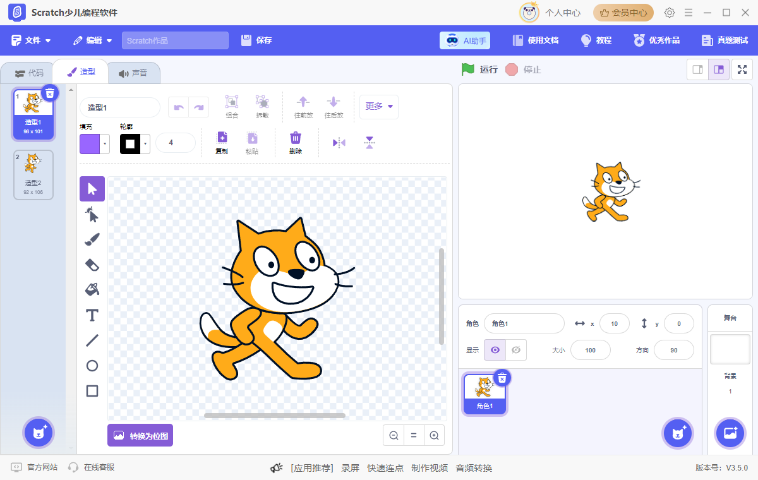Image resolution: width=758 pixels, height=480 pixels.
Task: Select the paint bucket fill tool
Action: tap(92, 289)
